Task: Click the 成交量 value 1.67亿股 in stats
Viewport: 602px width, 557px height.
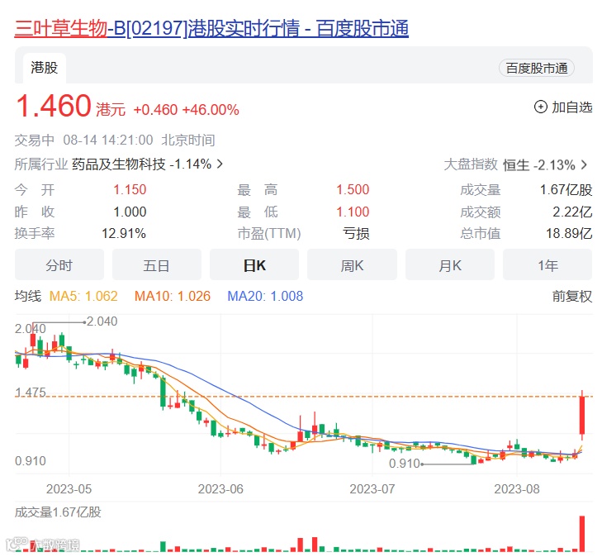Action: tap(566, 190)
